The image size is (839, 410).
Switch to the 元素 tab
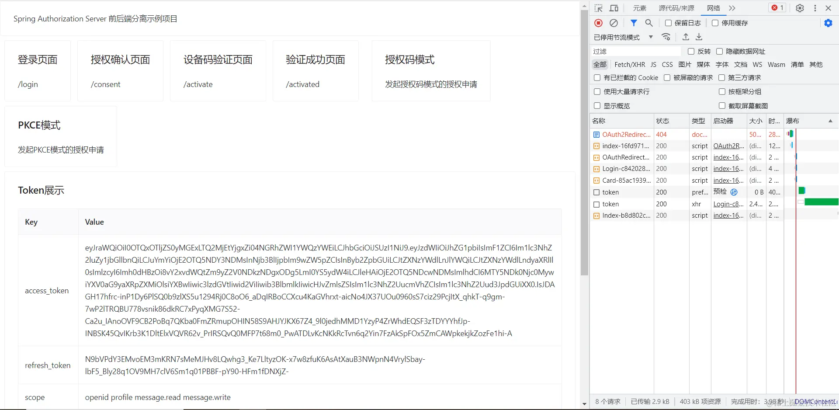[640, 8]
